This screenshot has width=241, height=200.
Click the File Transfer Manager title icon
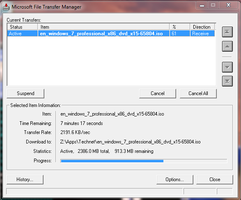(x=6, y=7)
